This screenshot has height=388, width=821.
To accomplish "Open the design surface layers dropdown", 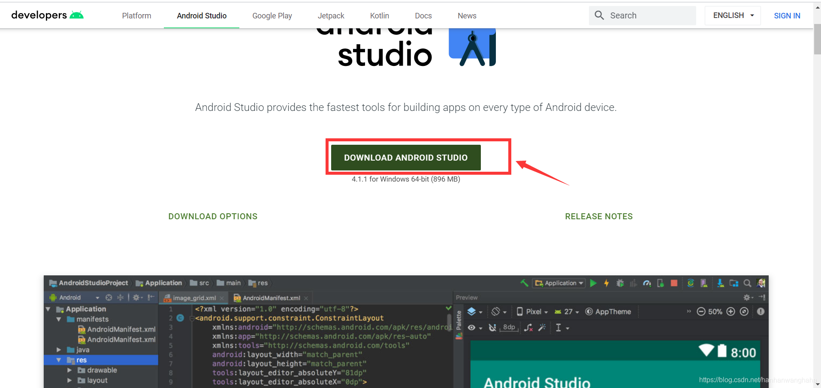I will [x=474, y=312].
